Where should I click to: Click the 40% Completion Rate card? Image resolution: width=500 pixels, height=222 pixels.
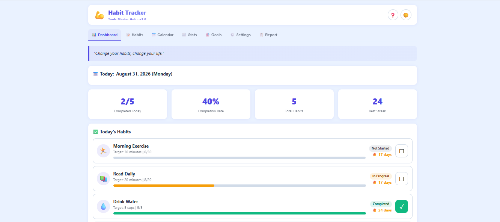(211, 104)
